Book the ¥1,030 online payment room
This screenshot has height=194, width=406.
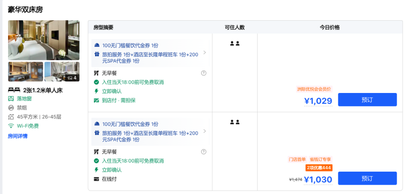click(x=367, y=178)
